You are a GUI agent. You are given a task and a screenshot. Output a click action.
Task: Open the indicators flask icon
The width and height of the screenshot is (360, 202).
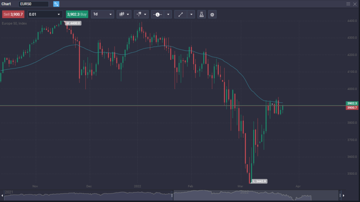point(201,14)
